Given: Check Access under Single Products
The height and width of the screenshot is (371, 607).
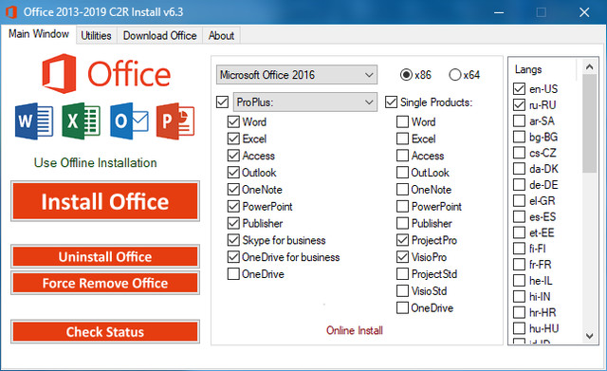Looking at the screenshot, I should tap(402, 156).
